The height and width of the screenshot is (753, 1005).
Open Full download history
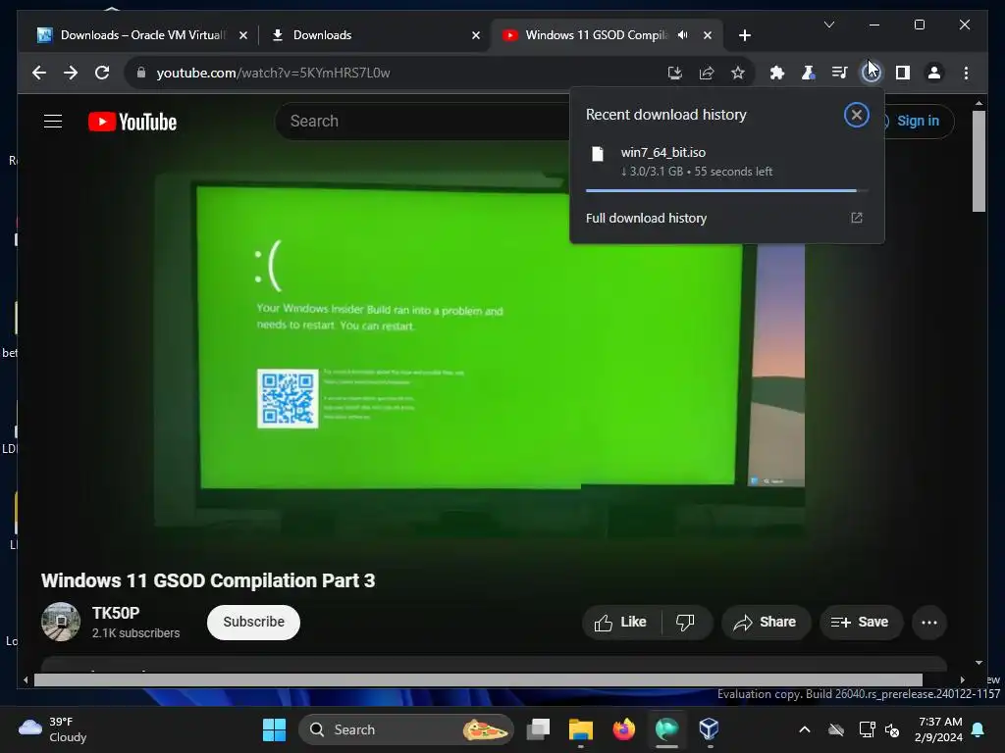click(646, 218)
